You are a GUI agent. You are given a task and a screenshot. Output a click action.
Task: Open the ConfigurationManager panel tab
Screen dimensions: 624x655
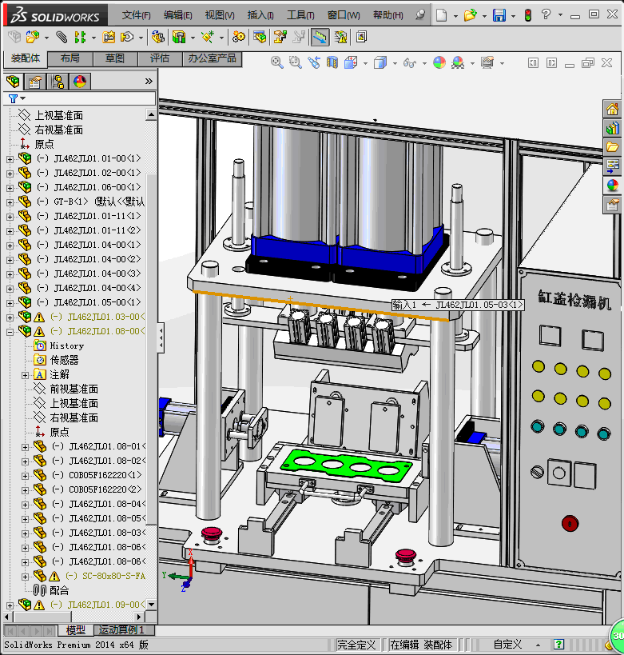[x=58, y=82]
